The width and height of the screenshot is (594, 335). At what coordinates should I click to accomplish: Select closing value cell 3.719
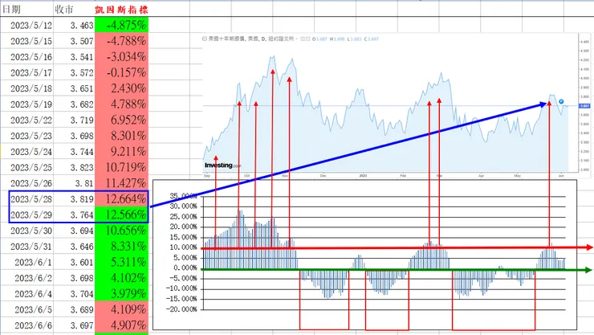[x=74, y=120]
